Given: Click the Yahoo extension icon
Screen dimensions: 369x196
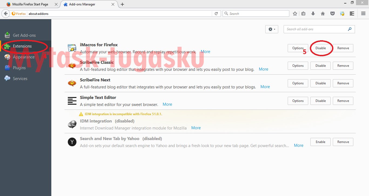Looking at the screenshot, I should [72, 142].
